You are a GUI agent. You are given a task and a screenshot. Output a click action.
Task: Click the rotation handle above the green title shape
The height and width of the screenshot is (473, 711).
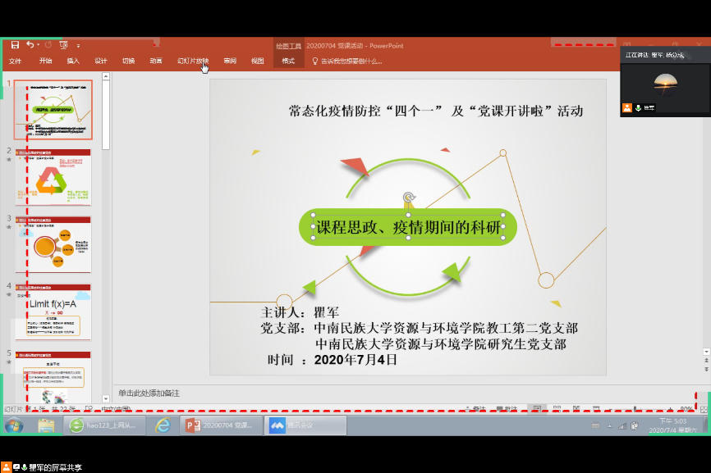[x=408, y=197]
